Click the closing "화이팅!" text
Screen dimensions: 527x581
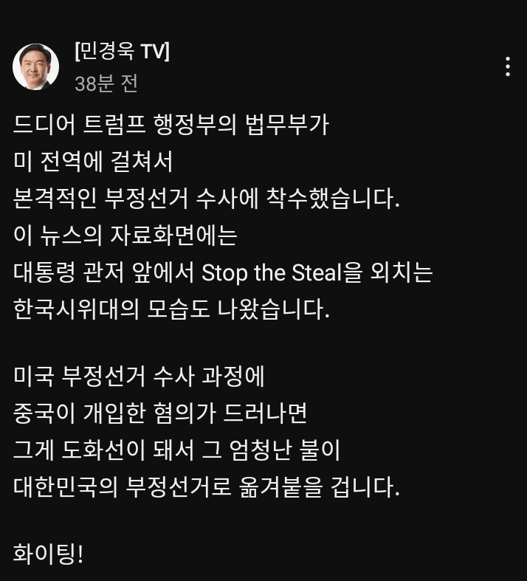click(48, 554)
